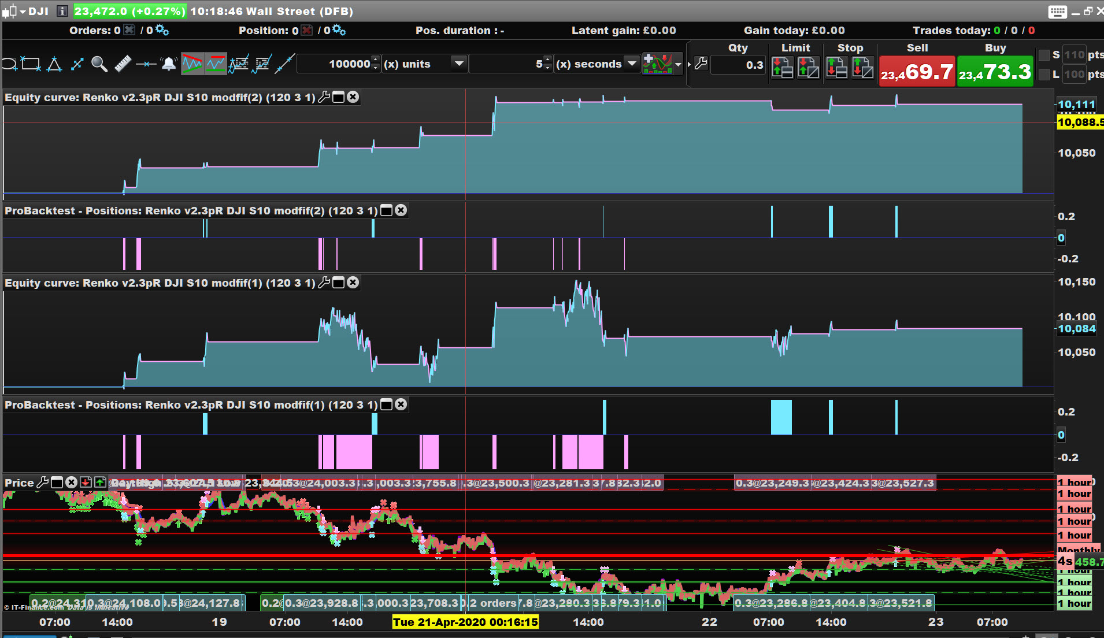Click the 10,084 equity value label

[1077, 329]
